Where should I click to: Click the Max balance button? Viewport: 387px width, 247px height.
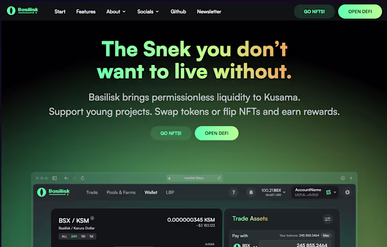click(x=326, y=235)
